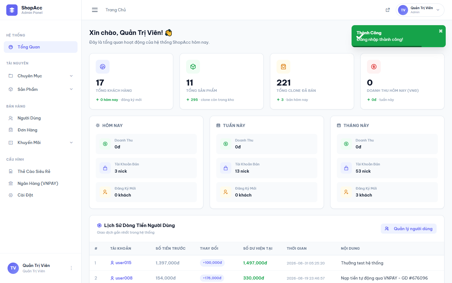Click the TV avatar in top bar
The width and height of the screenshot is (452, 283).
pyautogui.click(x=403, y=10)
